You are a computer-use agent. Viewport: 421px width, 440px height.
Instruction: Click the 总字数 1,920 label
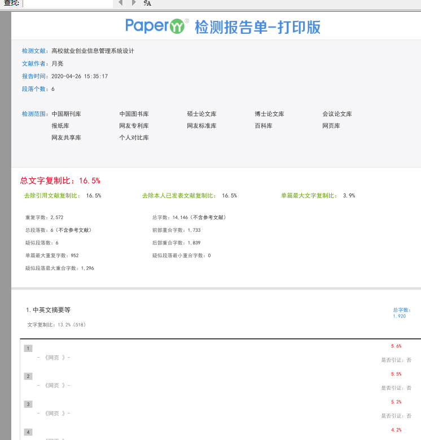(402, 313)
